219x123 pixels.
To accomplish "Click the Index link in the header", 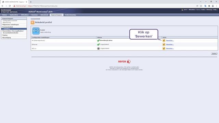I will 203,10.
